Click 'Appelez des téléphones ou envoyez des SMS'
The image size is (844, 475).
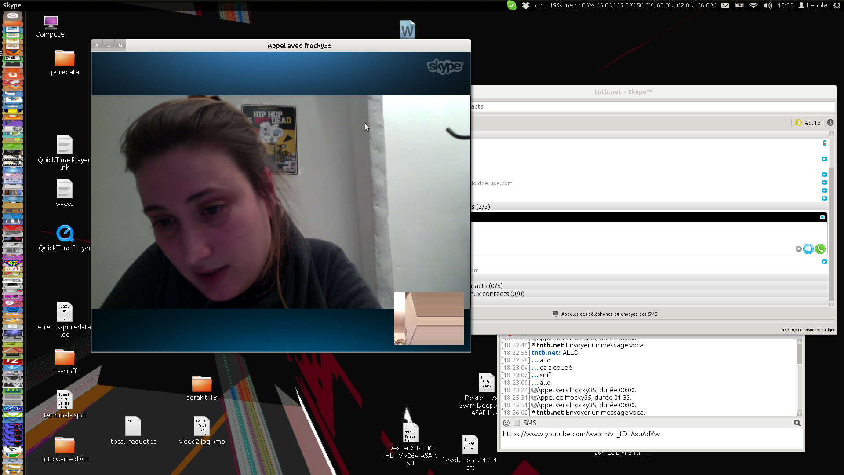pyautogui.click(x=608, y=314)
